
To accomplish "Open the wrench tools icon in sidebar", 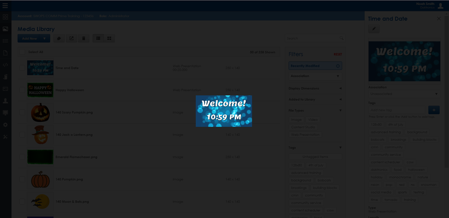I will (5, 137).
